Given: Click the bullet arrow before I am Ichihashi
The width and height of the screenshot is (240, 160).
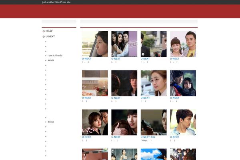Looking at the screenshot, I should [46, 56].
